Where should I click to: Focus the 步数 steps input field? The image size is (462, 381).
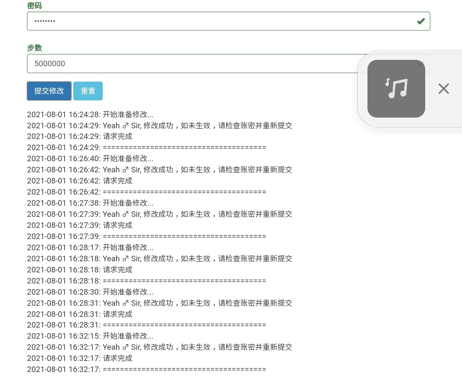228,64
